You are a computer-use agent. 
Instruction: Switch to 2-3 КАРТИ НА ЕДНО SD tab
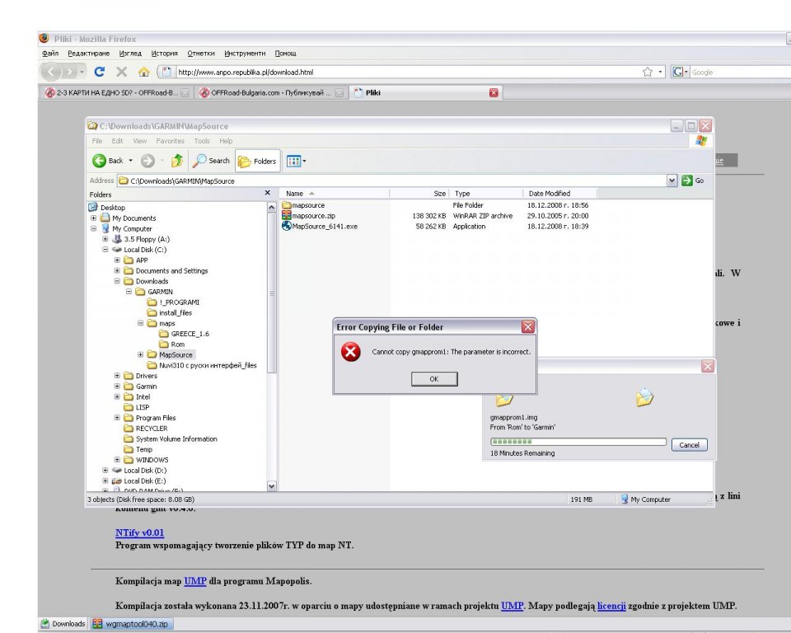[x=118, y=92]
